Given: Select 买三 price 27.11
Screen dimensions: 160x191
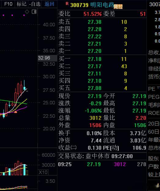Looking at the screenshot, I should 94,74.
